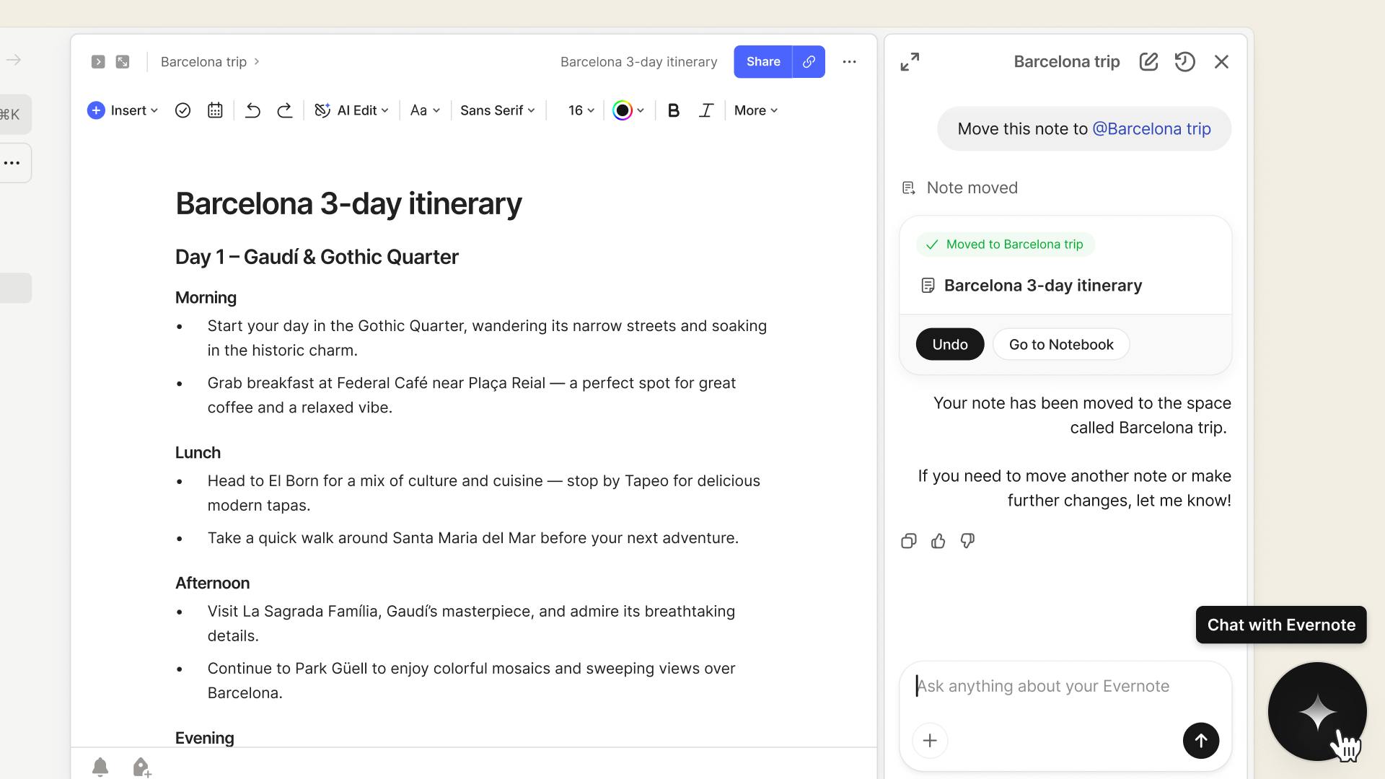Click the calendar icon in toolbar
The width and height of the screenshot is (1385, 779).
pos(215,110)
